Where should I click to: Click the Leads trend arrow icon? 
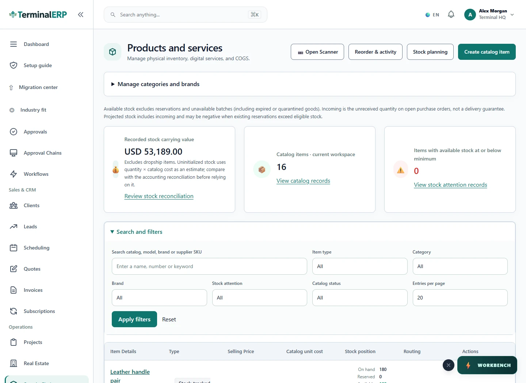pyautogui.click(x=14, y=227)
